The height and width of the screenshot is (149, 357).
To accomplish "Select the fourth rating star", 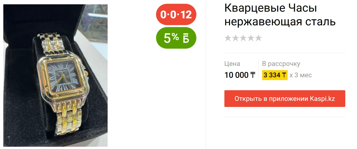I will point(251,38).
